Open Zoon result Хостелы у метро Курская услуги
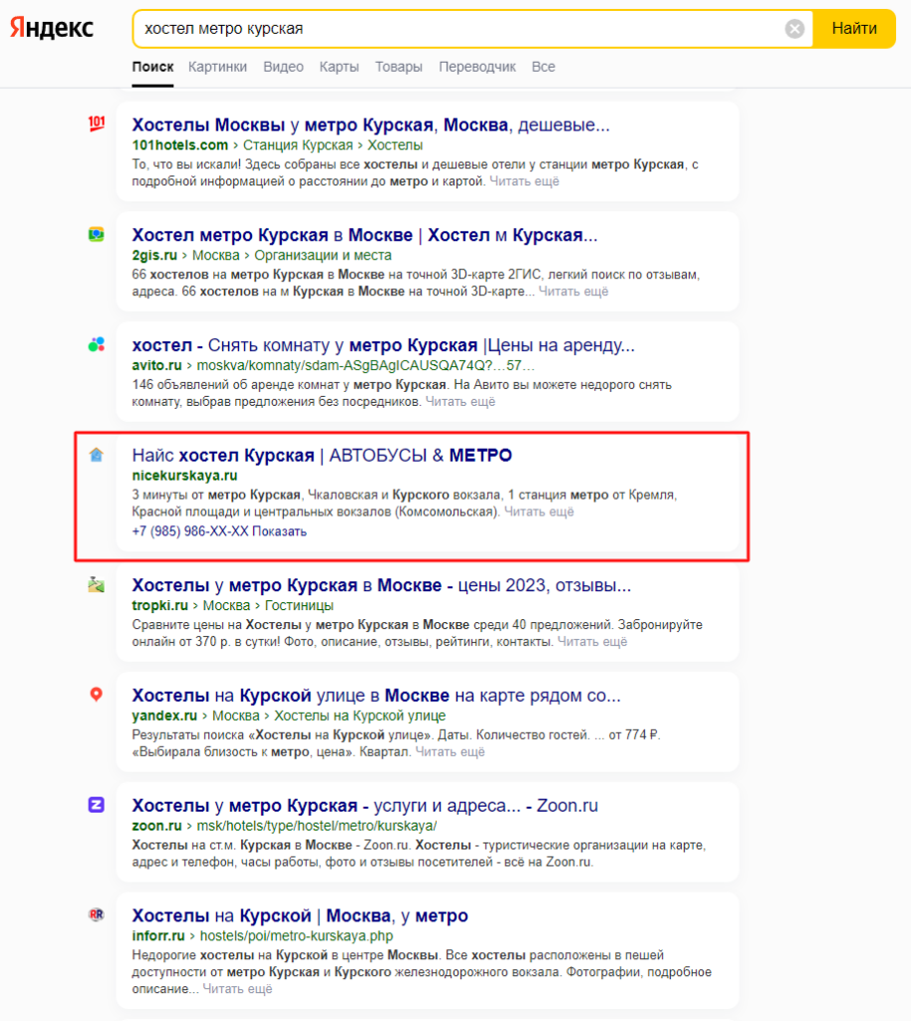 [x=365, y=806]
